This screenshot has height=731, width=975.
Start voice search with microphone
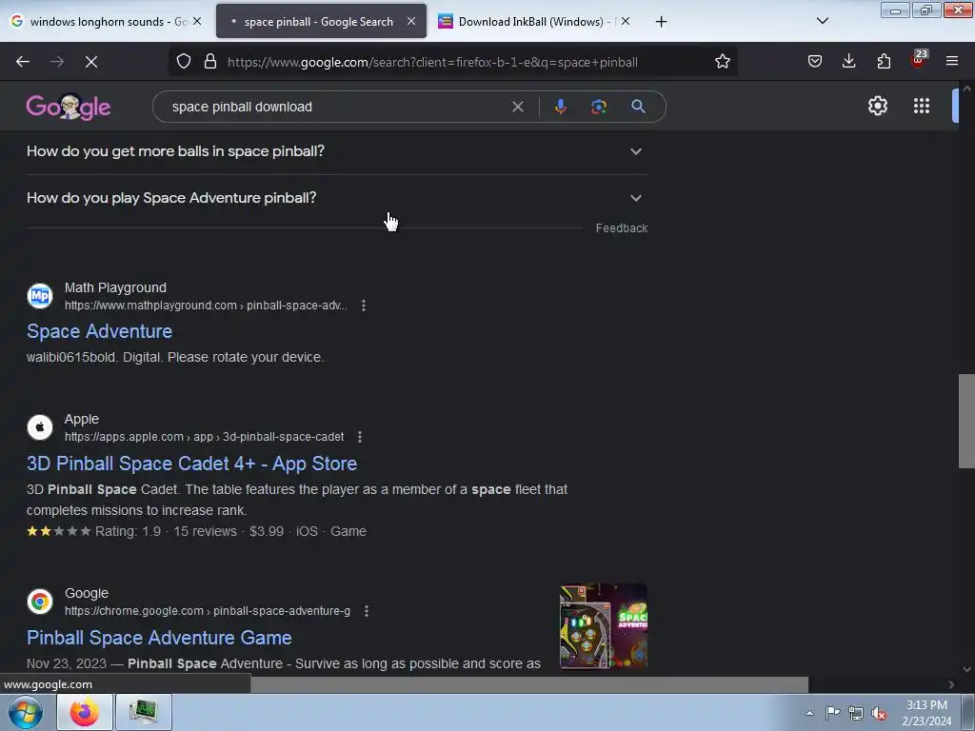pyautogui.click(x=560, y=107)
